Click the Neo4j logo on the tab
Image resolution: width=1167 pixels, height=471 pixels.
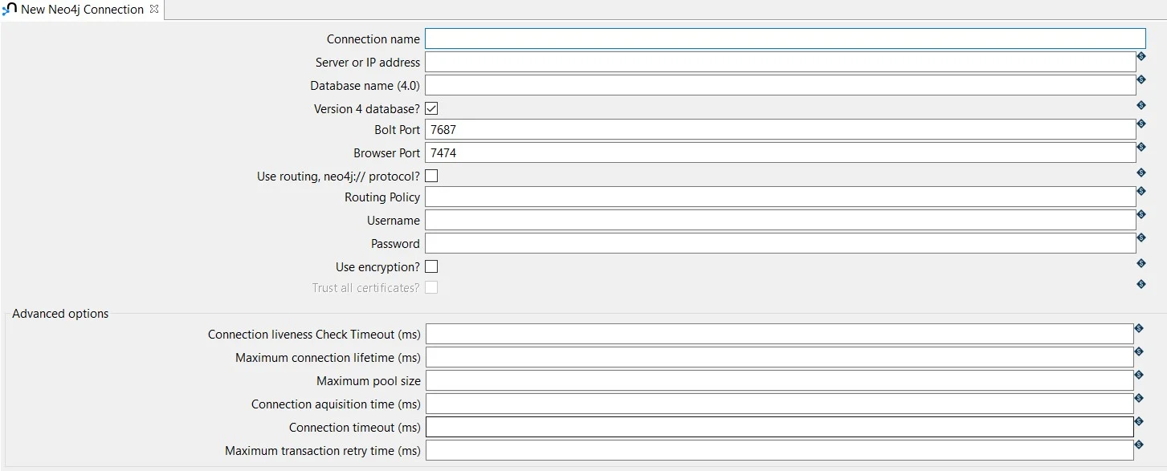9,10
